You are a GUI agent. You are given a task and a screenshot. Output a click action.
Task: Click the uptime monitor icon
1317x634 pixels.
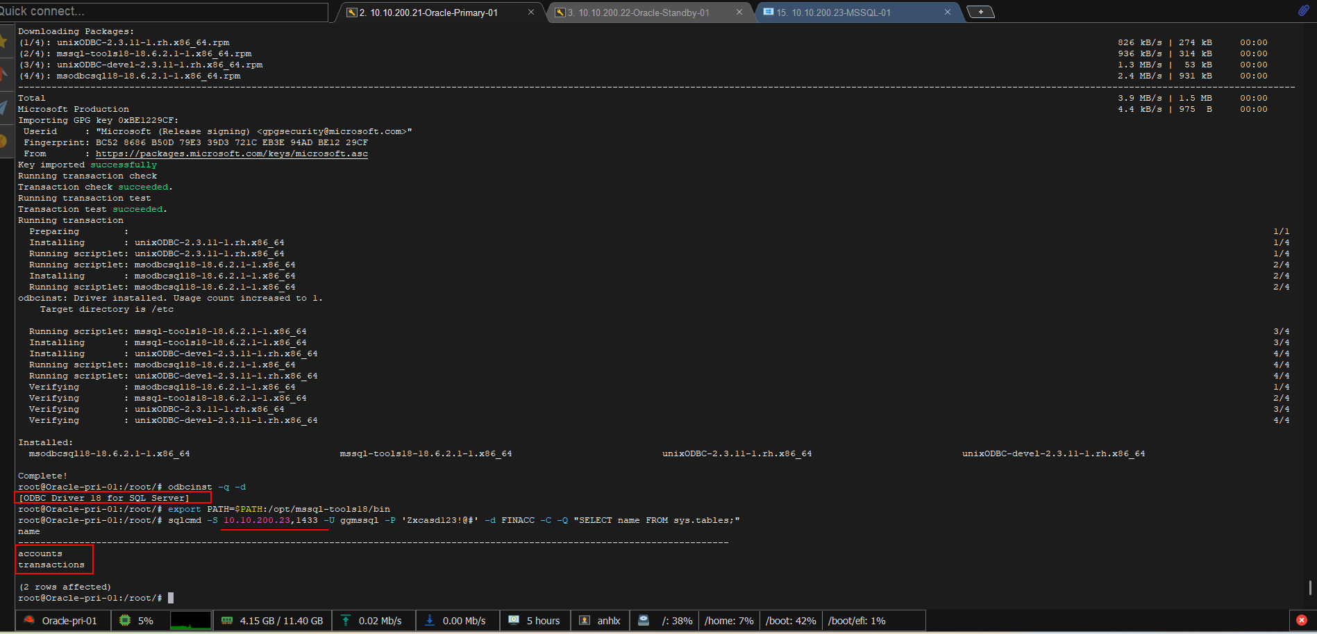[x=514, y=621]
